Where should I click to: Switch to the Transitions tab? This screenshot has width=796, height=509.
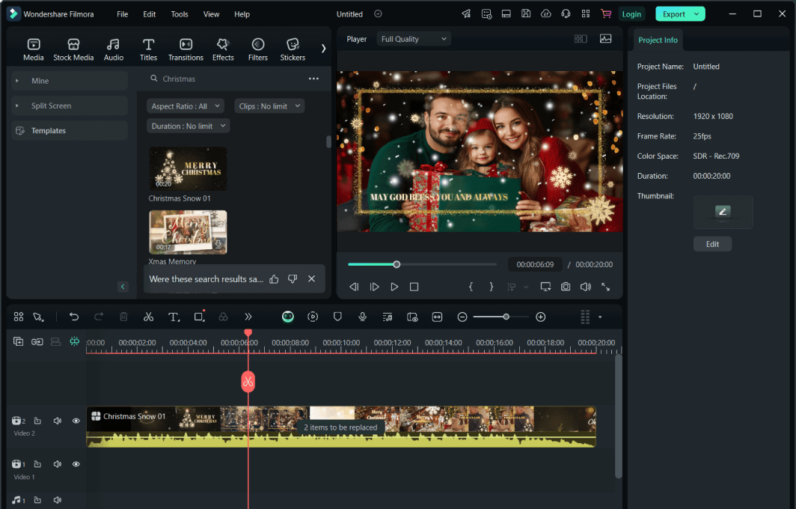[x=186, y=50]
